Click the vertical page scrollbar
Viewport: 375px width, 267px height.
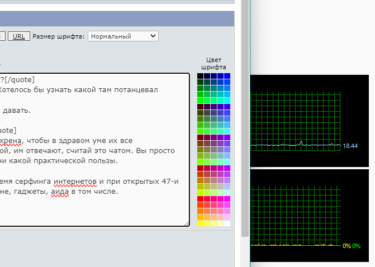[245, 118]
